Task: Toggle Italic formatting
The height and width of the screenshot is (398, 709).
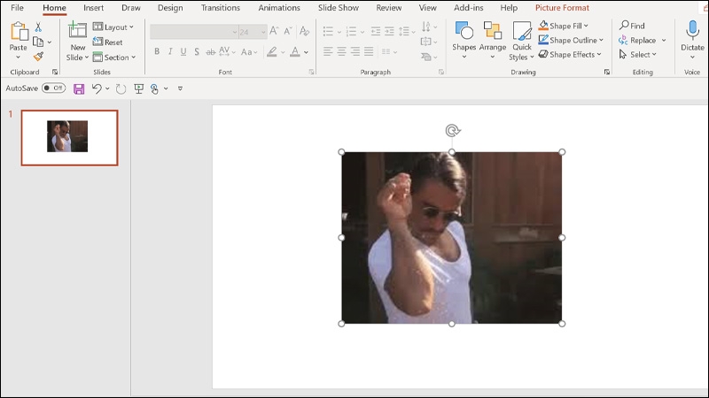Action: click(x=170, y=51)
